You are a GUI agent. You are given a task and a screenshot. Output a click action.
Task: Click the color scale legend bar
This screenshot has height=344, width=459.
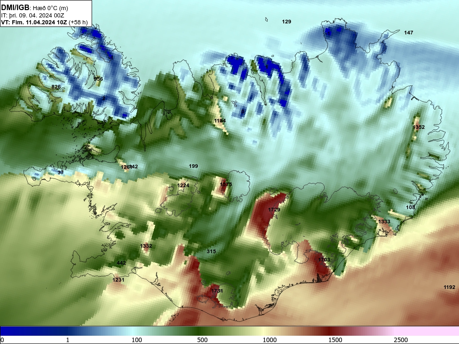tap(229, 331)
